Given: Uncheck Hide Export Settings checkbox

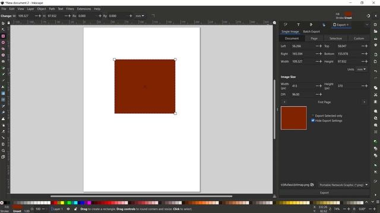Looking at the screenshot, I should point(313,121).
